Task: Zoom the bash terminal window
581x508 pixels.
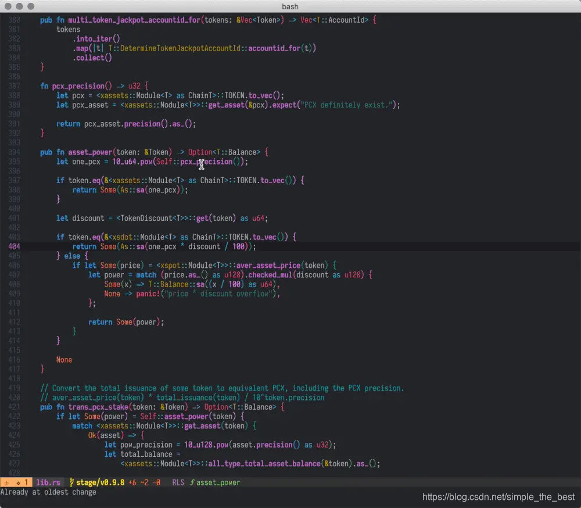Action: [x=31, y=6]
